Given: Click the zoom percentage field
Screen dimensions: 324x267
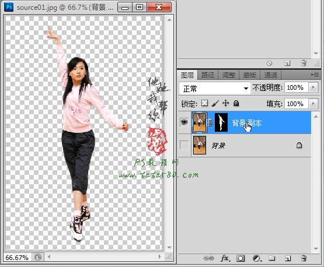Looking at the screenshot, I should click(17, 258).
